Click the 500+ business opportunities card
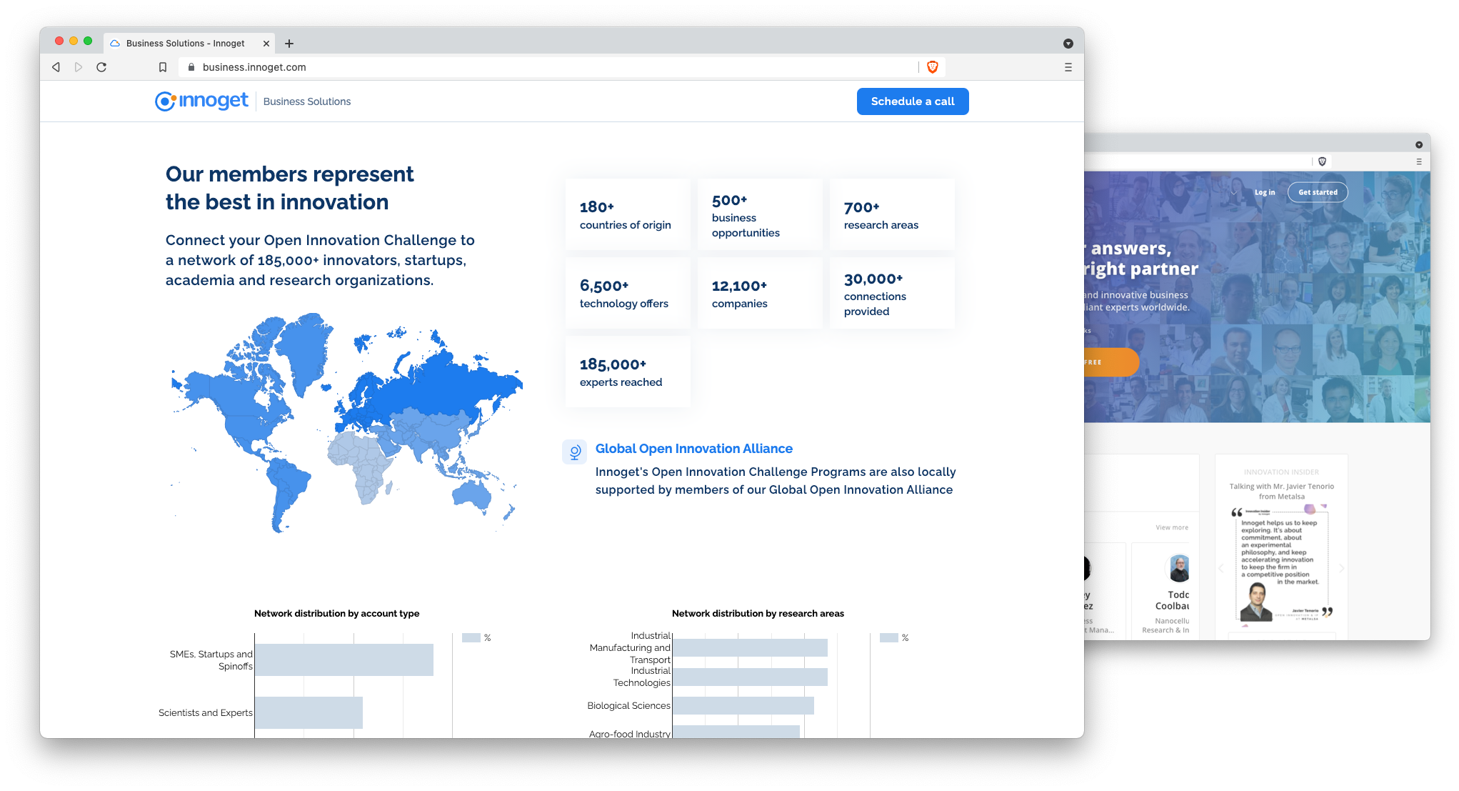The width and height of the screenshot is (1459, 791). tap(760, 215)
